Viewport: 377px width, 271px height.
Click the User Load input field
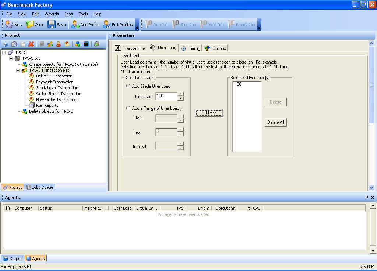pos(166,96)
